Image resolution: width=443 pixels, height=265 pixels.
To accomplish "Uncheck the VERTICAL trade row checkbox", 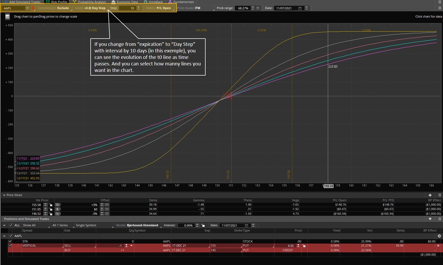I will coord(10,245).
